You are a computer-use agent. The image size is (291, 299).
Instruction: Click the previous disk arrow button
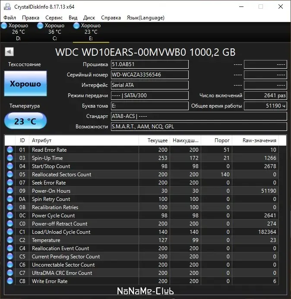point(9,52)
